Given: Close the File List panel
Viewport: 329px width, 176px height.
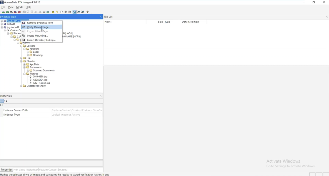Looking at the screenshot, I should coord(327,17).
